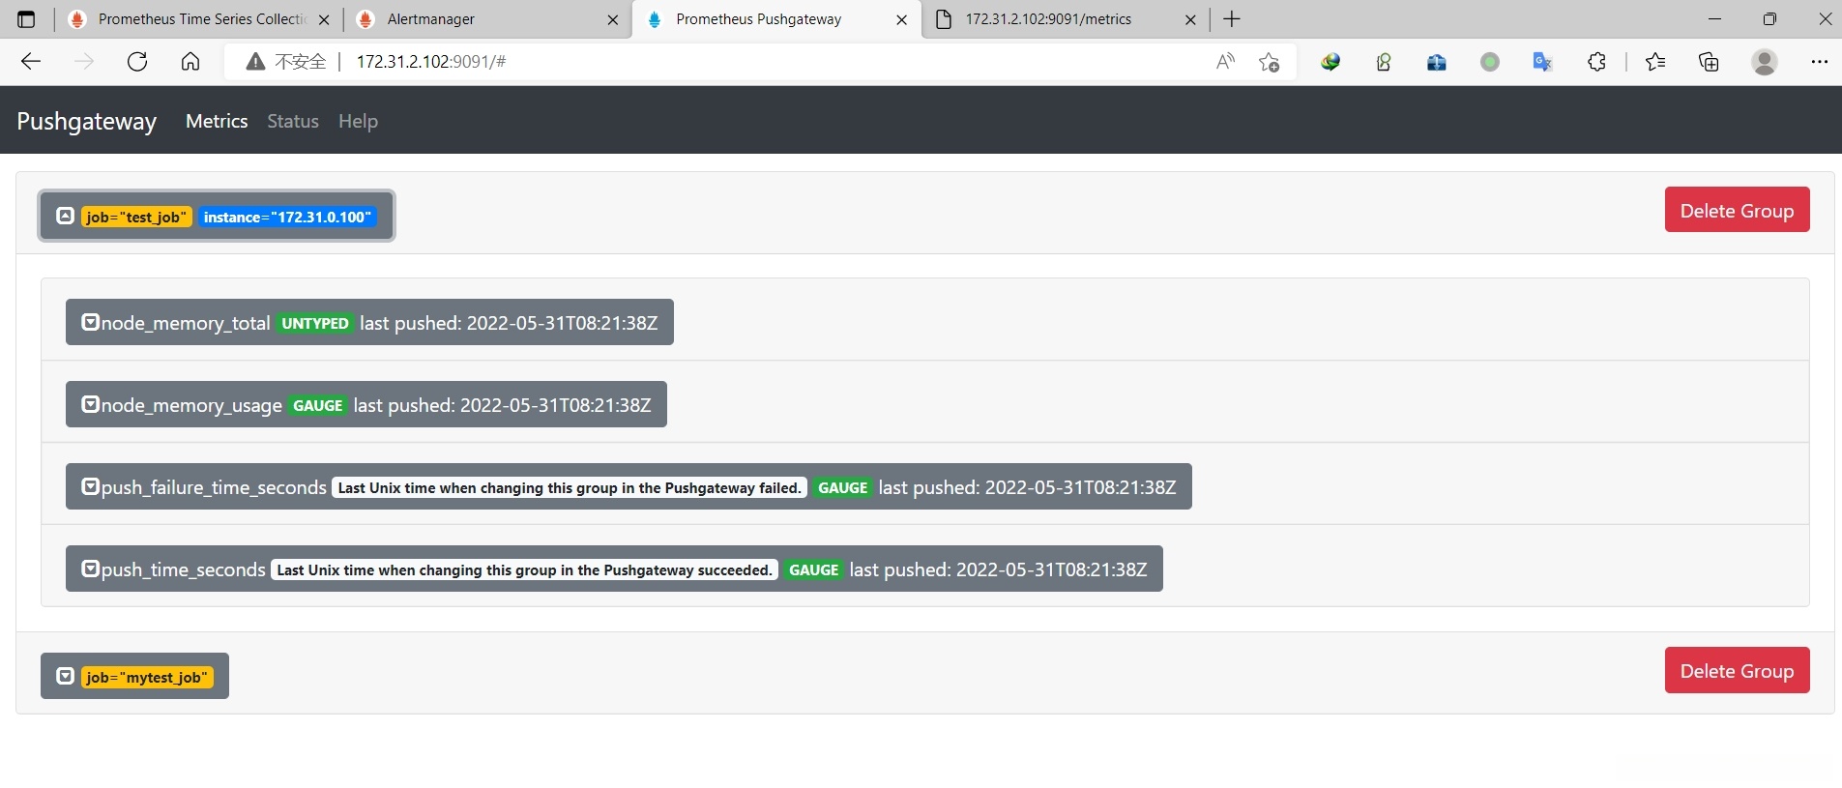Viewport: 1842px width, 788px height.
Task: Go to browser home page
Action: pyautogui.click(x=190, y=62)
